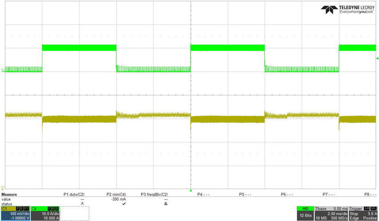Viewport: 379px width, 221px height.
Task: Select the P1:duty(C2) measurement column
Action: pos(74,194)
